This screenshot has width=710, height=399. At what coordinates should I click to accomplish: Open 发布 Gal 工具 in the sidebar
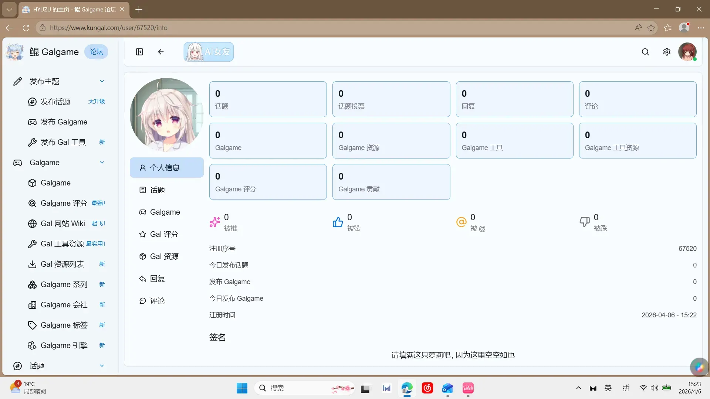[x=67, y=142]
